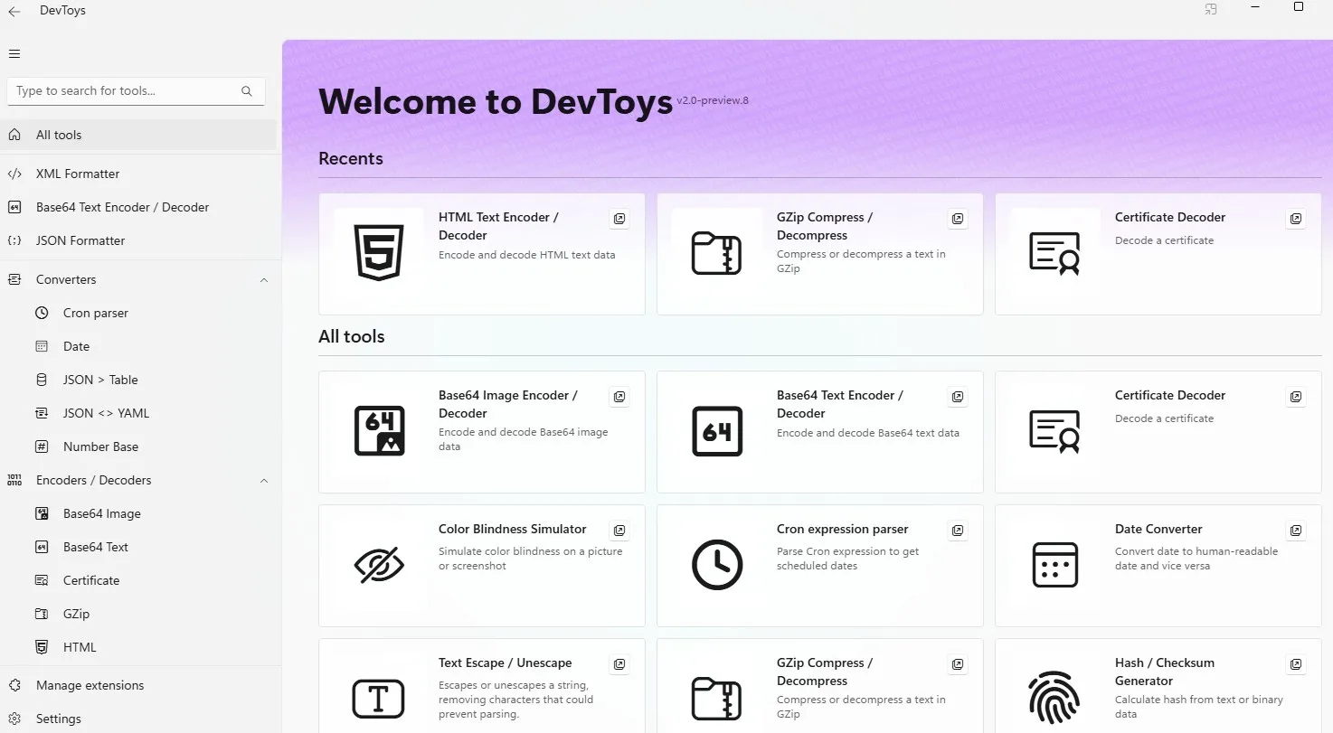Open Base64 Text Encoder in new window
Screen dimensions: 1333x733
[958, 397]
